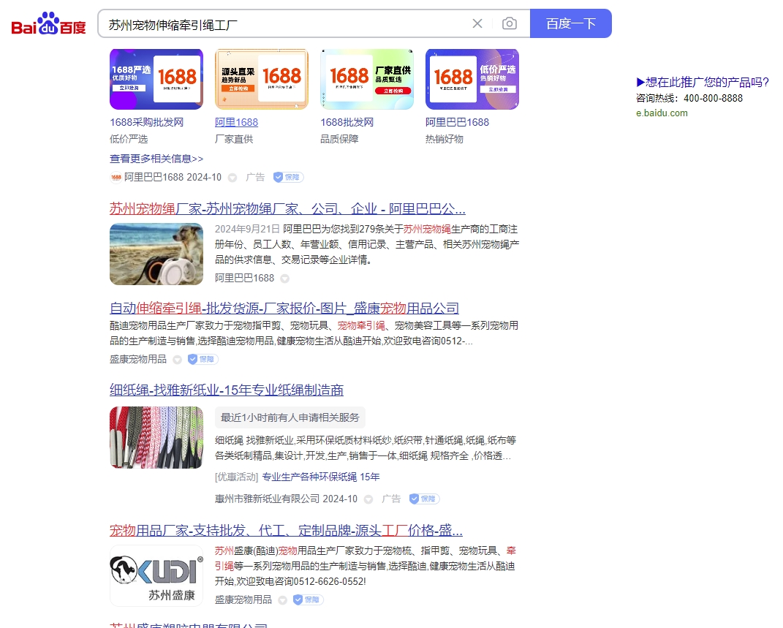Open the 查看更多相关信息>> link

point(156,159)
